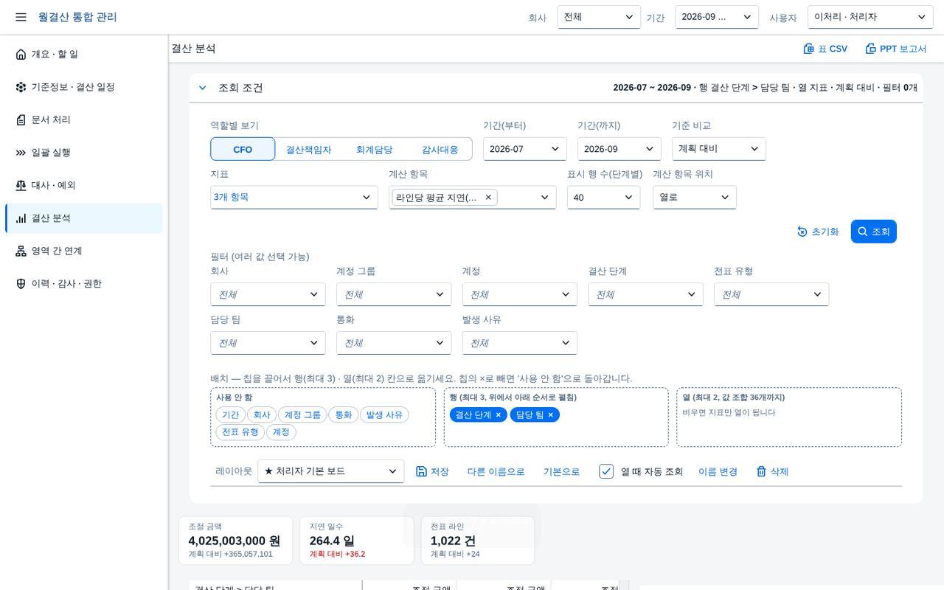944x590 pixels.
Task: Open the header 기간 dropdown
Action: 717,17
